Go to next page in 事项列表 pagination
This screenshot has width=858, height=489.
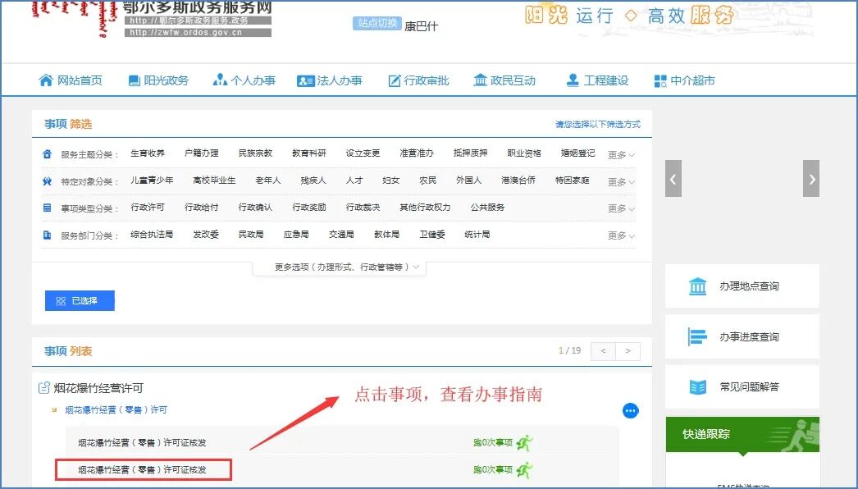(627, 350)
